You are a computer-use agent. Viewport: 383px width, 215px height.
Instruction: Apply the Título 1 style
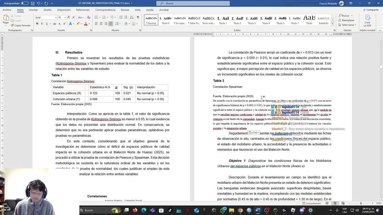[223, 20]
